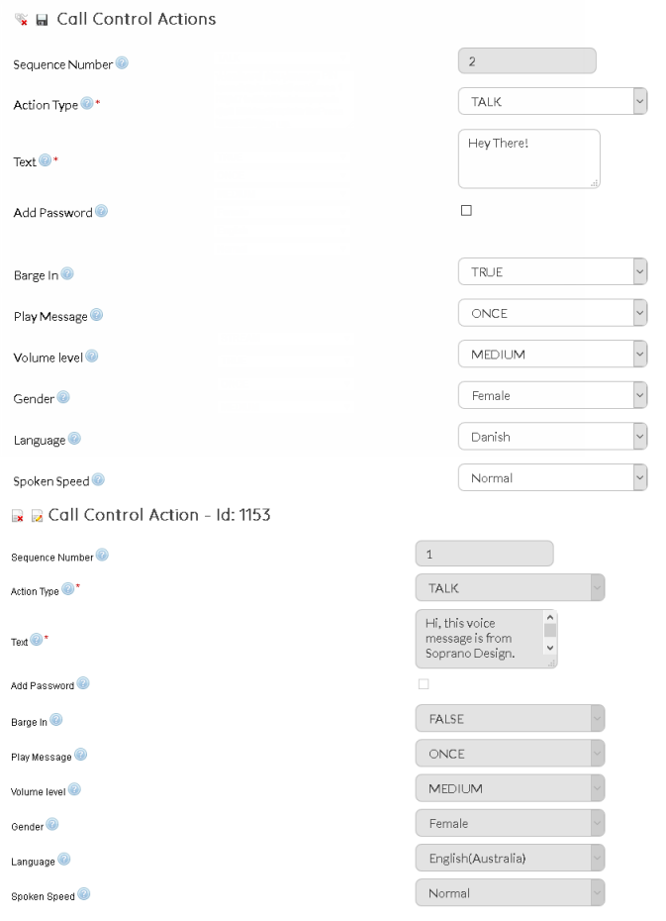Screen dimensions: 666x921
Task: Click the top Sequence Number field showing 2
Action: 526,61
